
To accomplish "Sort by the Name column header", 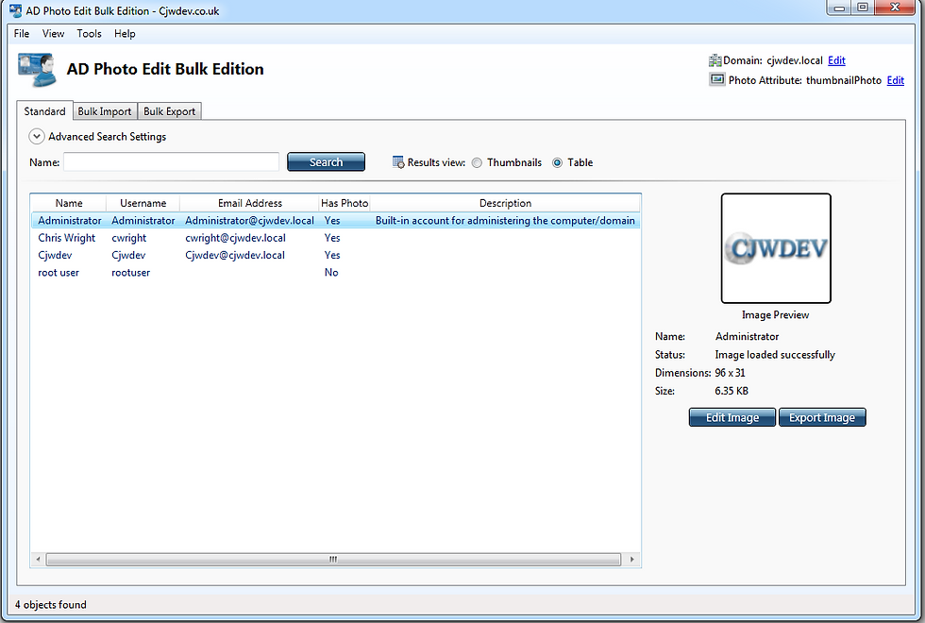I will pyautogui.click(x=69, y=203).
